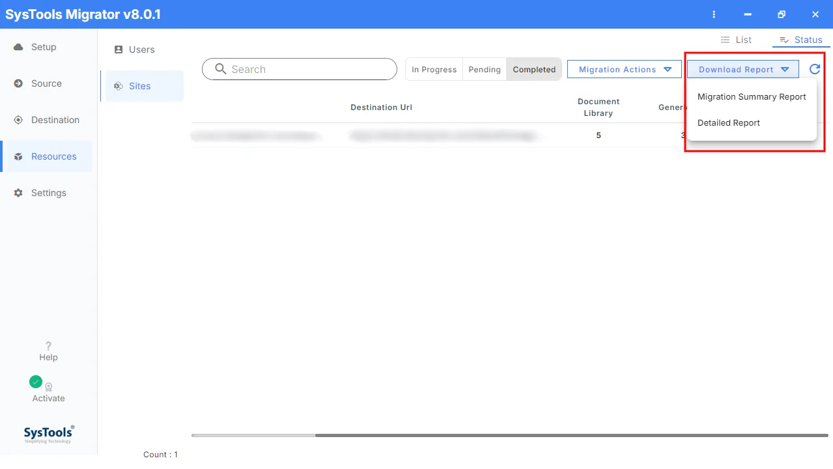Go to Source in sidebar
Viewport: 833px width, 469px height.
click(46, 83)
